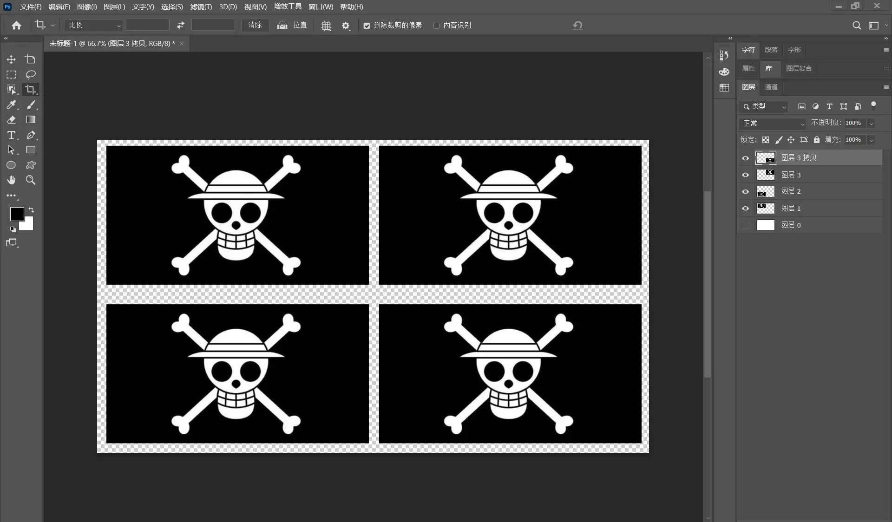Select the Ellipse tool
This screenshot has width=892, height=522.
tap(11, 165)
